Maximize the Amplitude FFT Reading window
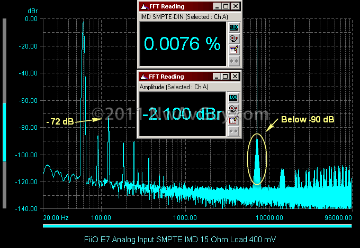The image size is (360, 248). point(225,77)
